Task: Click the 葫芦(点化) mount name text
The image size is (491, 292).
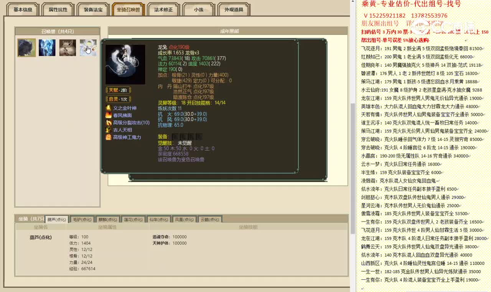Action: coord(41,237)
